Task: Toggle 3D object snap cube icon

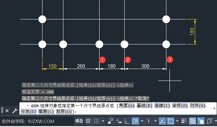Action: coord(209,121)
